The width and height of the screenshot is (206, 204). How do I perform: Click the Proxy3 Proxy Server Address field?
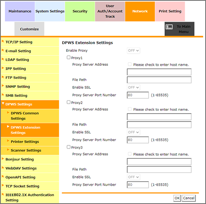tap(159, 161)
